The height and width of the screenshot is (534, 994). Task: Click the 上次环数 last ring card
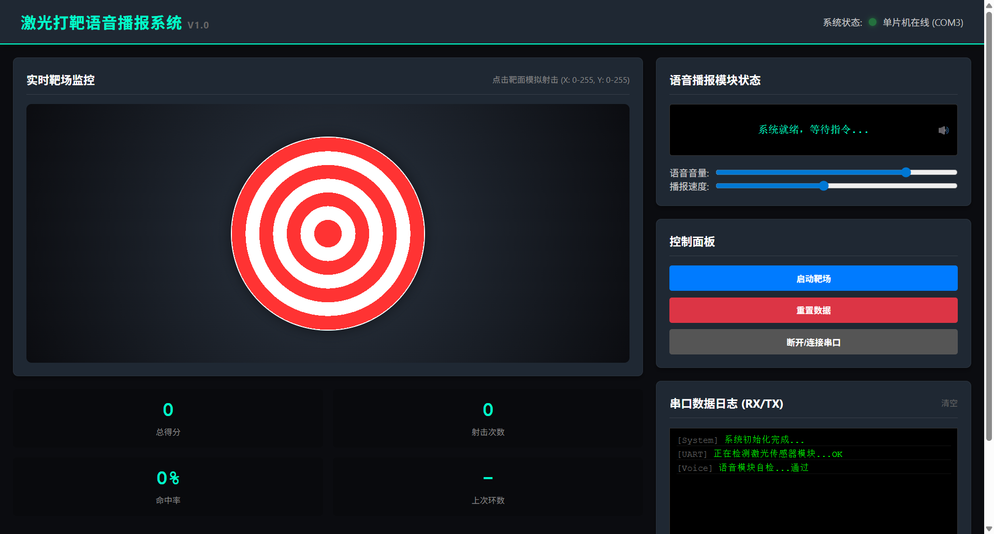pyautogui.click(x=488, y=486)
